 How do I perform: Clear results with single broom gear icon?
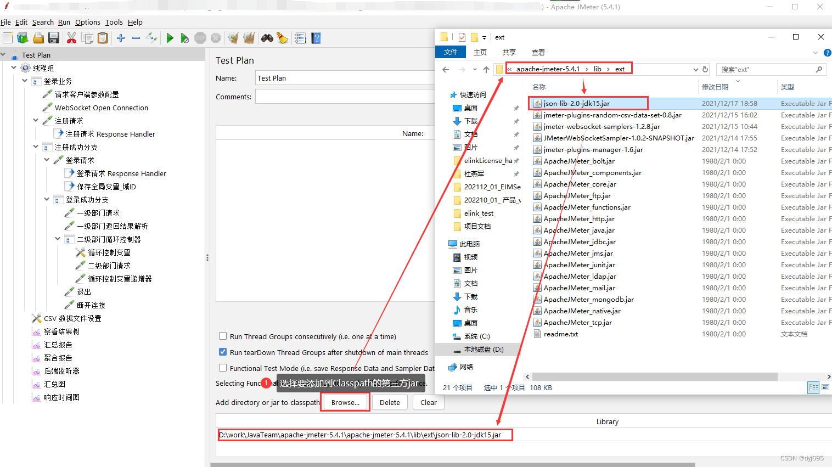(233, 38)
